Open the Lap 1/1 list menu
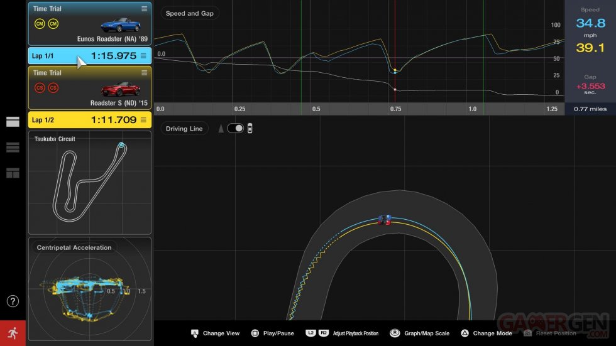The height and width of the screenshot is (346, 616). pyautogui.click(x=143, y=56)
